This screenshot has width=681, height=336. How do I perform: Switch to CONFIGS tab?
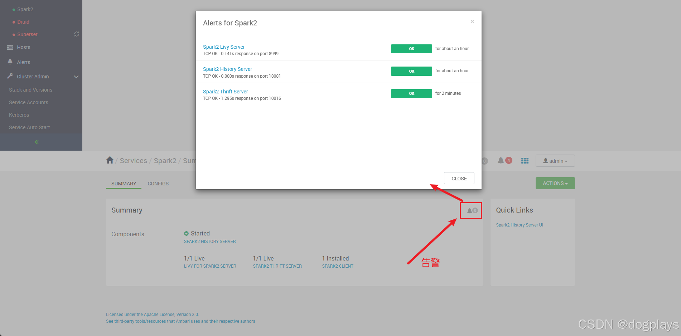158,184
